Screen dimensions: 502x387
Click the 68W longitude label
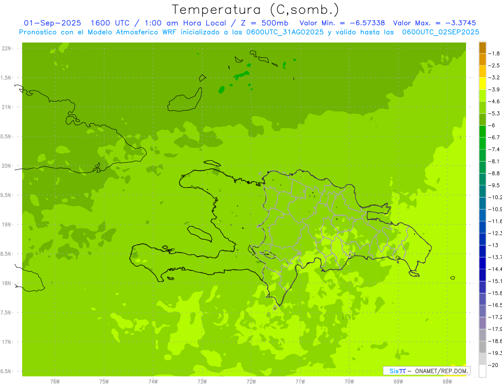pos(447,382)
